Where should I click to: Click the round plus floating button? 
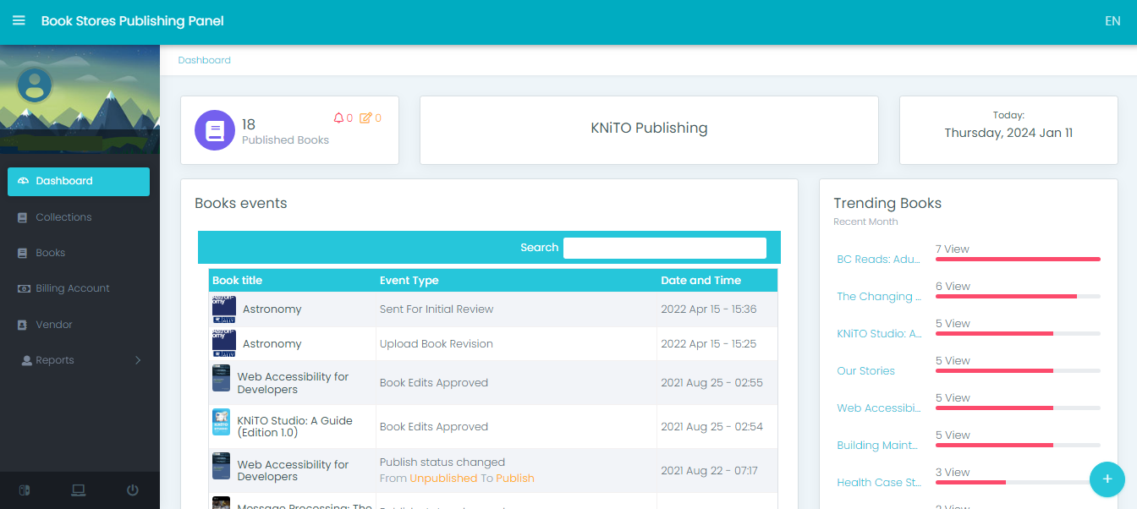pos(1107,479)
